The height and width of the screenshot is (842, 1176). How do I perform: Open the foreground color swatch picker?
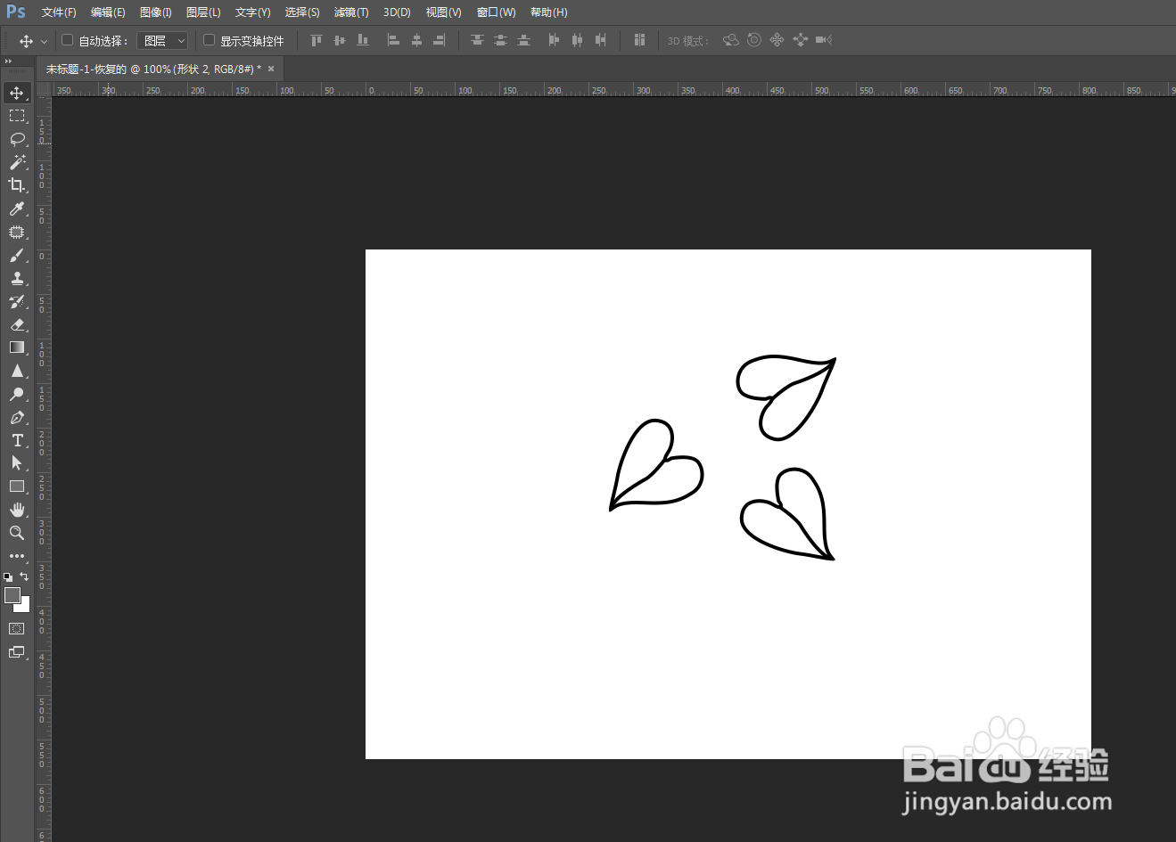click(12, 595)
